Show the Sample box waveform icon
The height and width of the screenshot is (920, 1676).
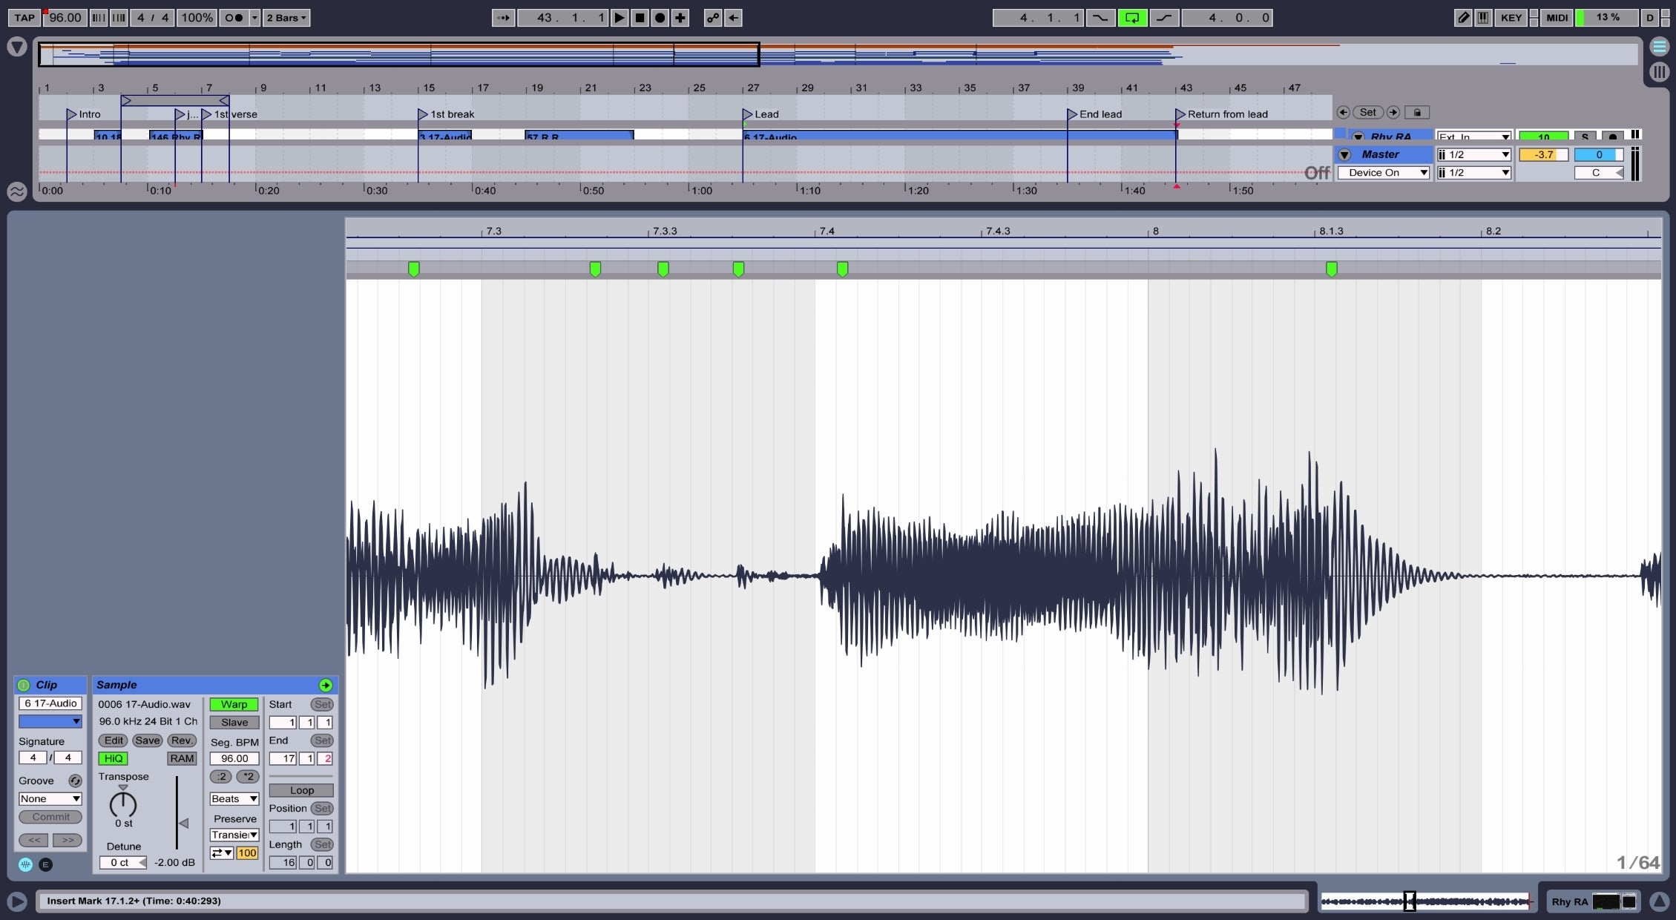(25, 864)
